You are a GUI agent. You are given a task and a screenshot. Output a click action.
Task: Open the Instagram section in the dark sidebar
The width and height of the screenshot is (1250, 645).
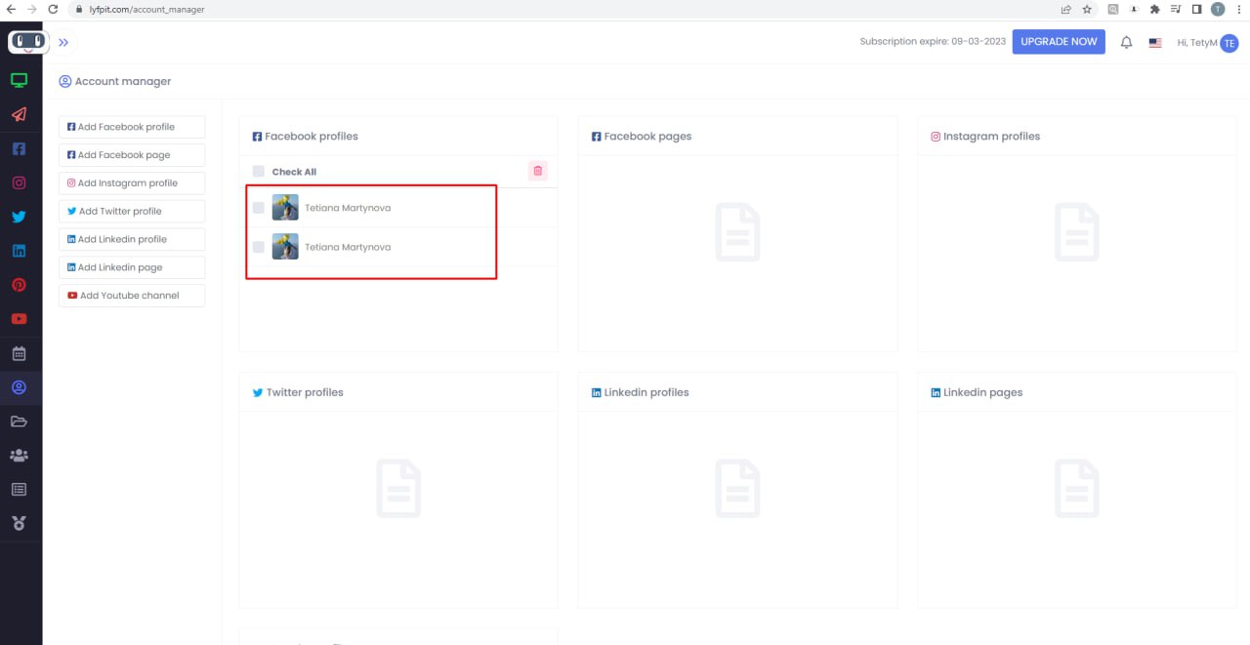[x=19, y=182]
